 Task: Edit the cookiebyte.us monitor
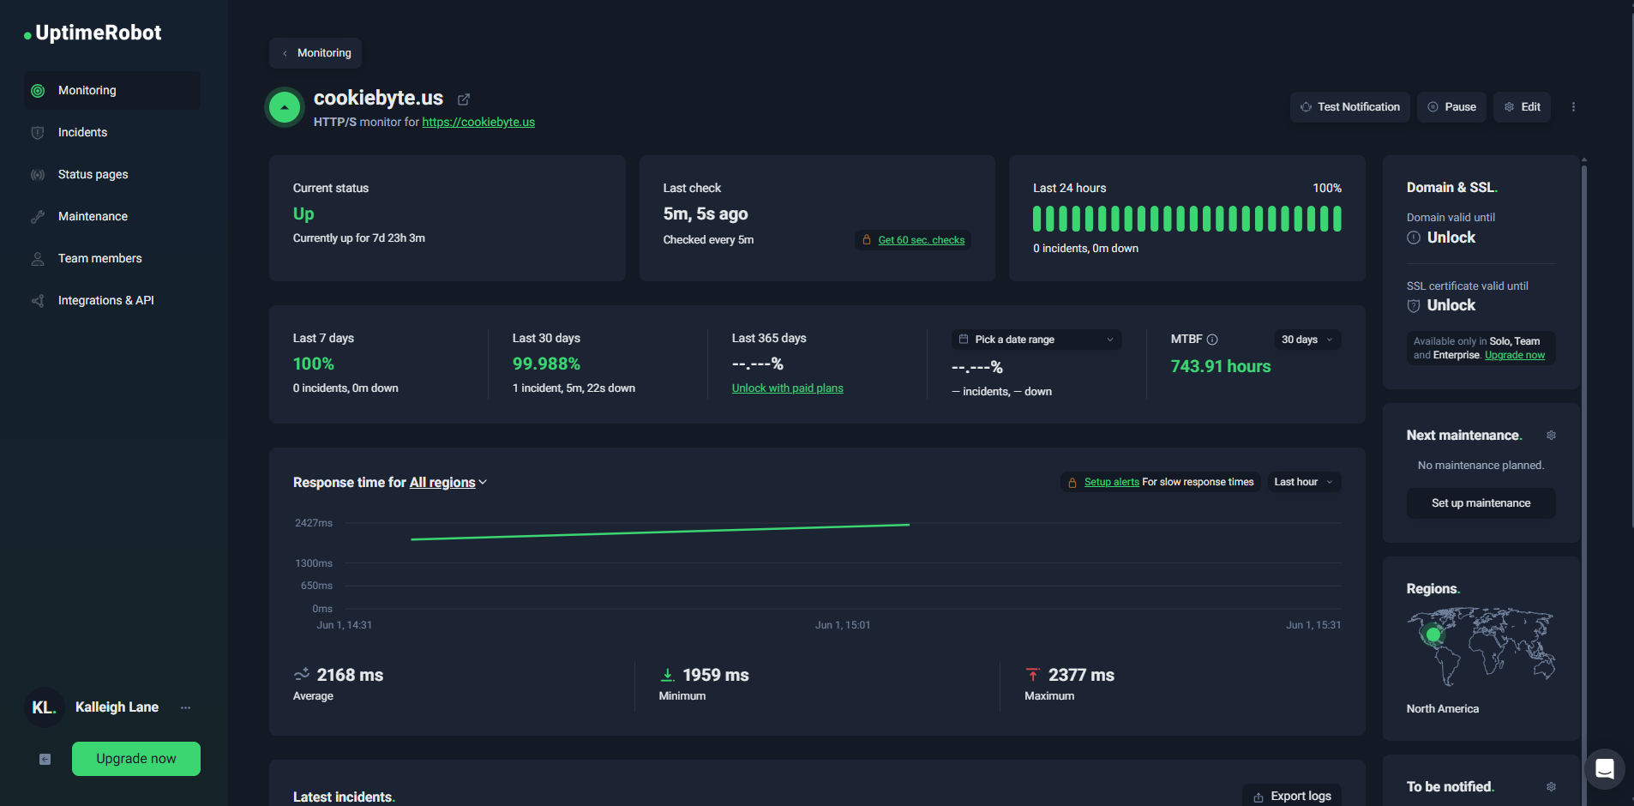(x=1522, y=107)
